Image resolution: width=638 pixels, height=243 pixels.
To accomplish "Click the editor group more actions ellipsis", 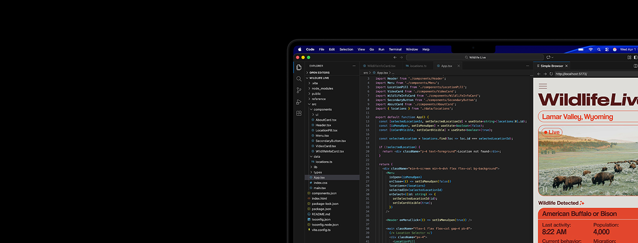I will [x=529, y=66].
